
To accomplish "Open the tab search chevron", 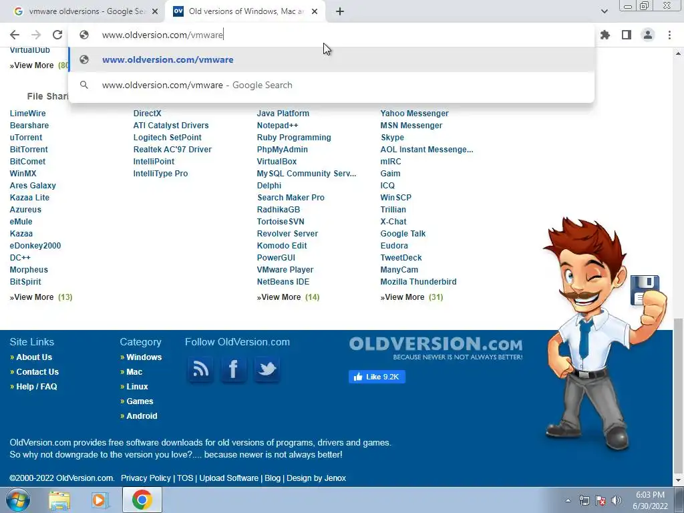I will (604, 11).
